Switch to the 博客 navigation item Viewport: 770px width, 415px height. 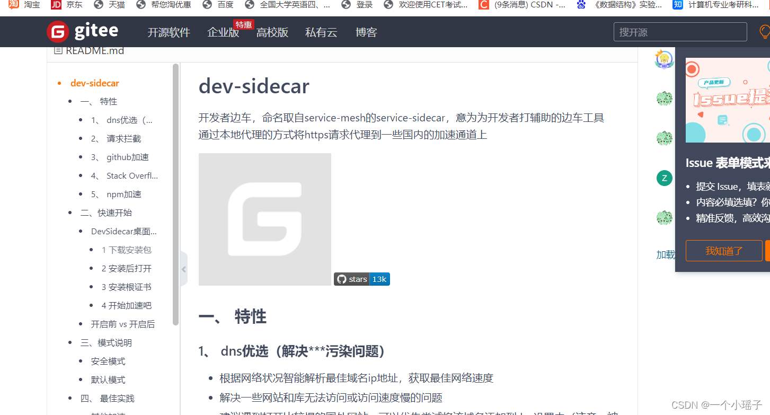366,32
